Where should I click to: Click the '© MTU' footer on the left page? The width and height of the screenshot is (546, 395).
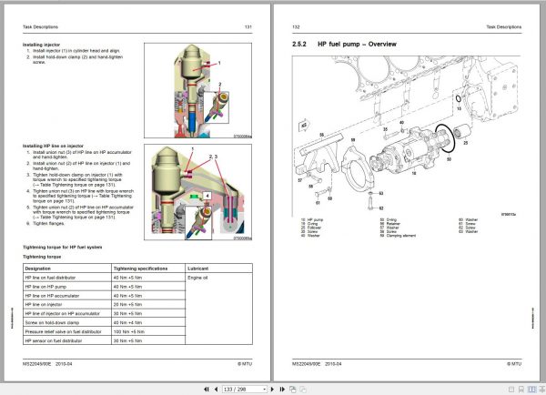pos(245,364)
